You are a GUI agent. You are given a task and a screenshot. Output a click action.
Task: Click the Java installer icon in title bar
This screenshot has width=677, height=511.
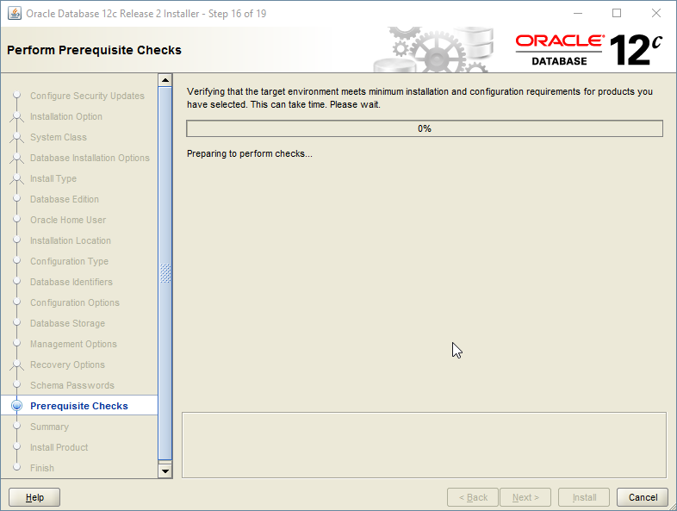15,14
